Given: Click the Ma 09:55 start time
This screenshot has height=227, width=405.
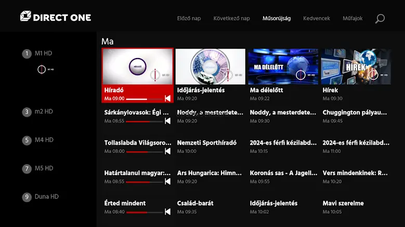Looking at the screenshot, I should 259,181.
